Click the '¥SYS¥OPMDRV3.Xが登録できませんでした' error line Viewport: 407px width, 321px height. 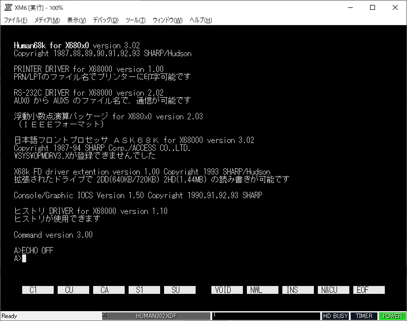[85, 156]
